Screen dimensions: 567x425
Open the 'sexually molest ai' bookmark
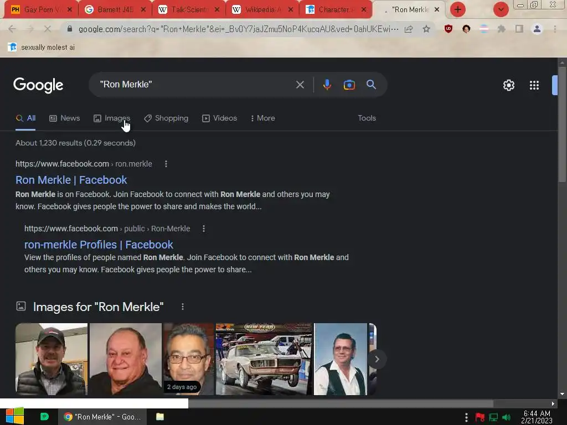click(x=41, y=48)
